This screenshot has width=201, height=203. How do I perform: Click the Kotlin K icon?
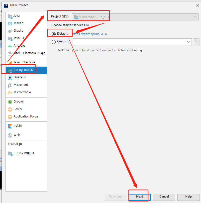tap(10, 126)
